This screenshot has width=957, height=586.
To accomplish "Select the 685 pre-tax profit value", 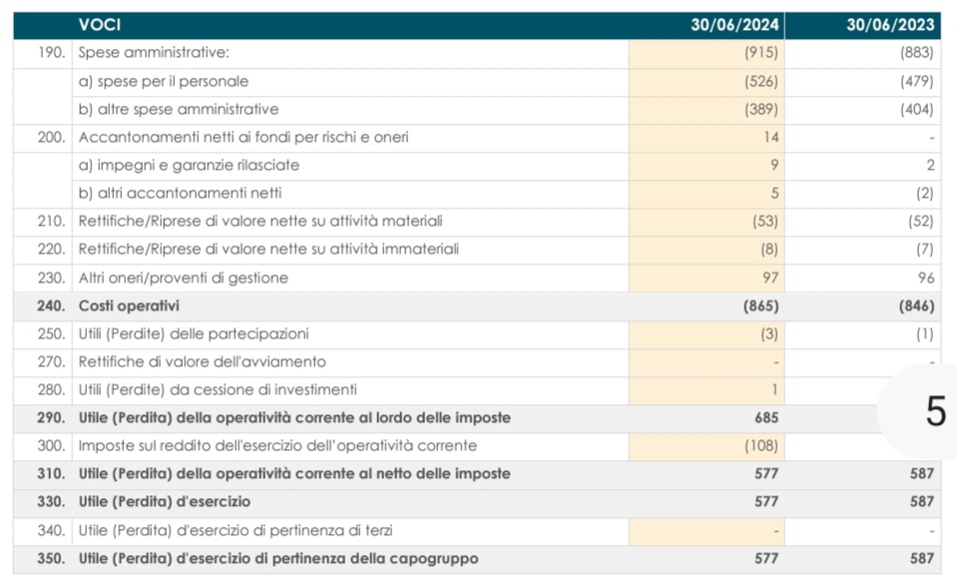I will 766,418.
